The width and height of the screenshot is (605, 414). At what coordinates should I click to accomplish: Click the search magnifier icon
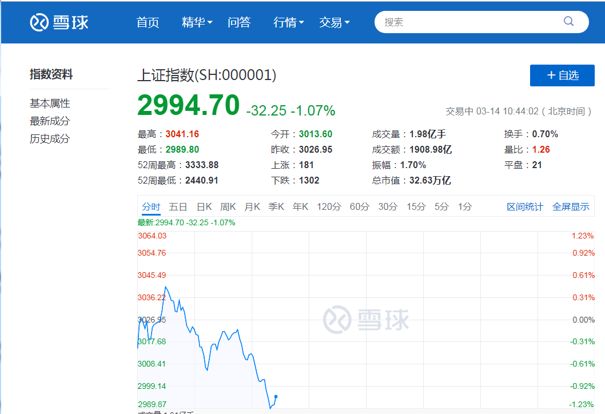568,22
